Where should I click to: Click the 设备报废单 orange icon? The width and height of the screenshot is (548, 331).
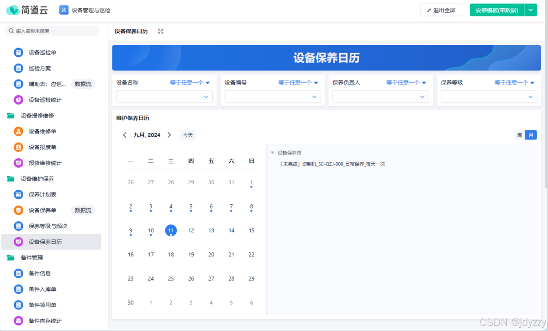tap(18, 147)
